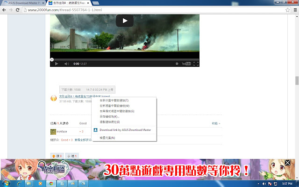
Task: Click the scrollbar up arrow
Action: coord(297,16)
